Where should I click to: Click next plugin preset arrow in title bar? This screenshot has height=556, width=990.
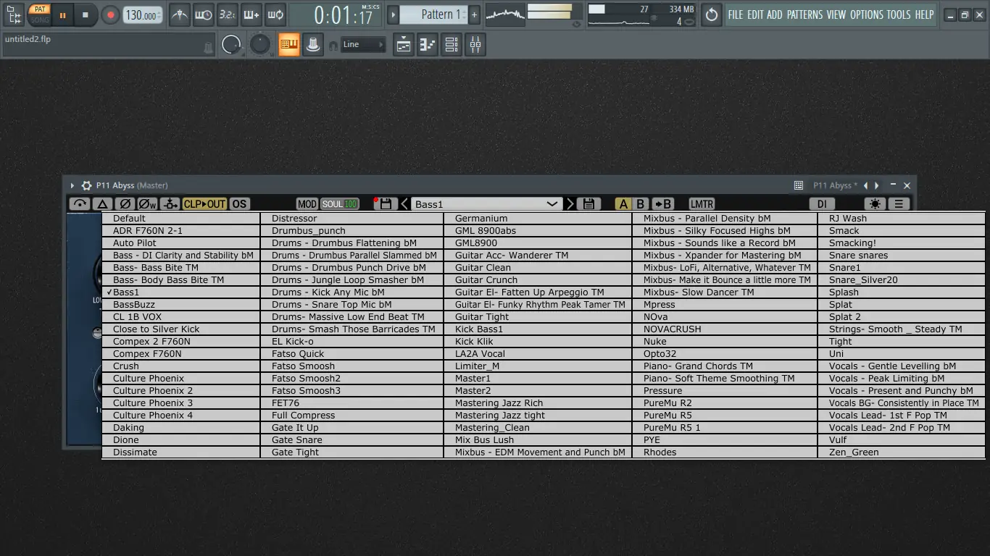coord(877,185)
